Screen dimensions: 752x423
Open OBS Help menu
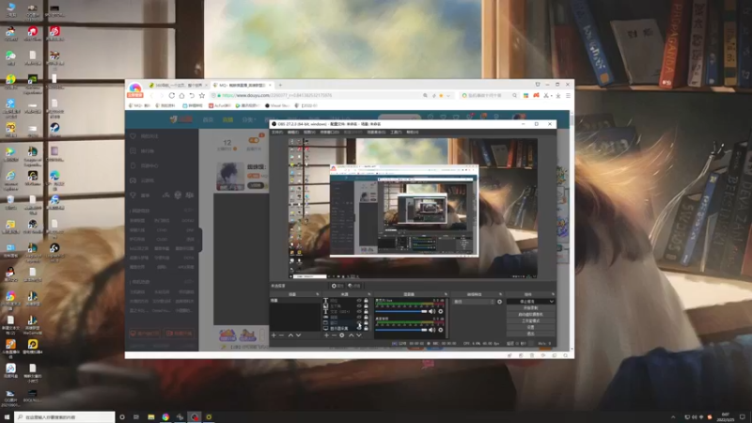click(x=413, y=132)
